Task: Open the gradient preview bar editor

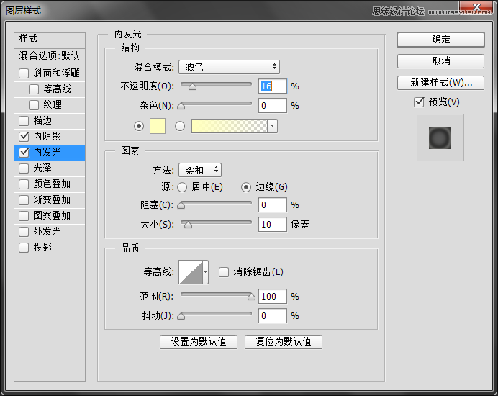Action: pos(230,126)
